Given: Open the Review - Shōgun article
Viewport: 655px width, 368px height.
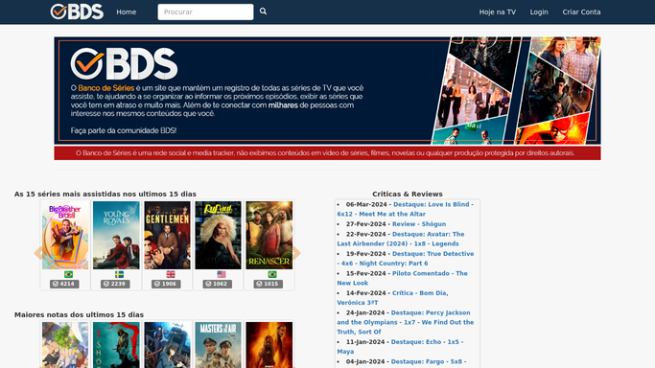Looking at the screenshot, I should (x=419, y=224).
